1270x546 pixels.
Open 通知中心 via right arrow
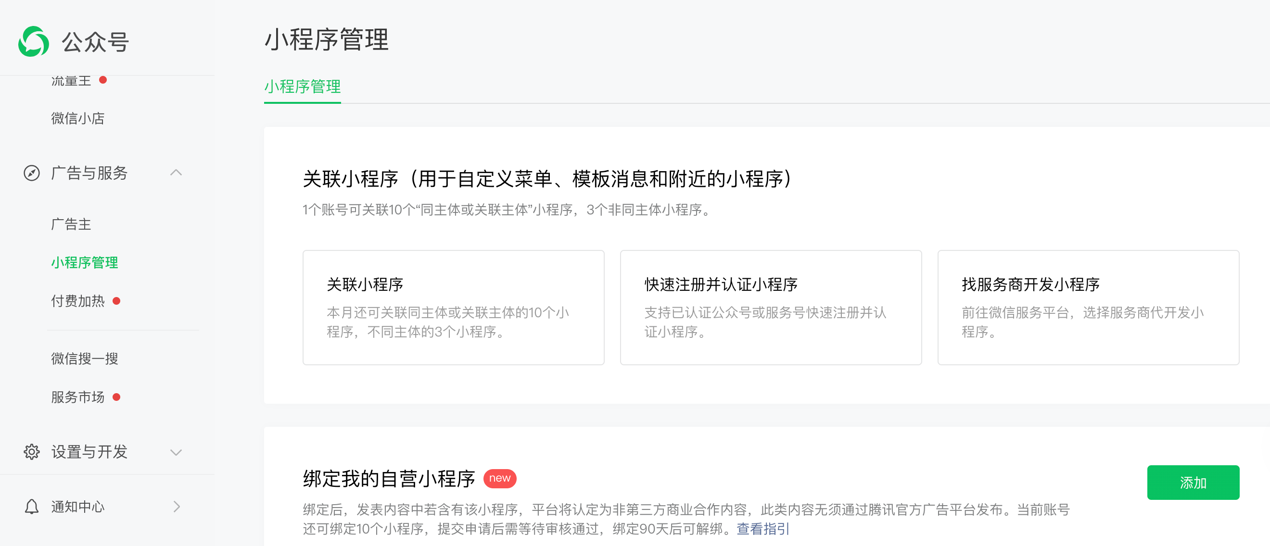[177, 507]
